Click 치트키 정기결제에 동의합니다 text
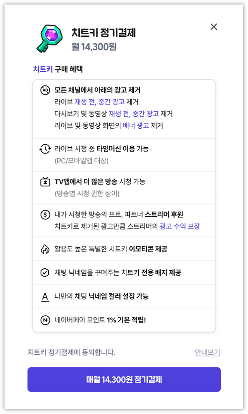The height and width of the screenshot is (414, 248). pyautogui.click(x=71, y=352)
